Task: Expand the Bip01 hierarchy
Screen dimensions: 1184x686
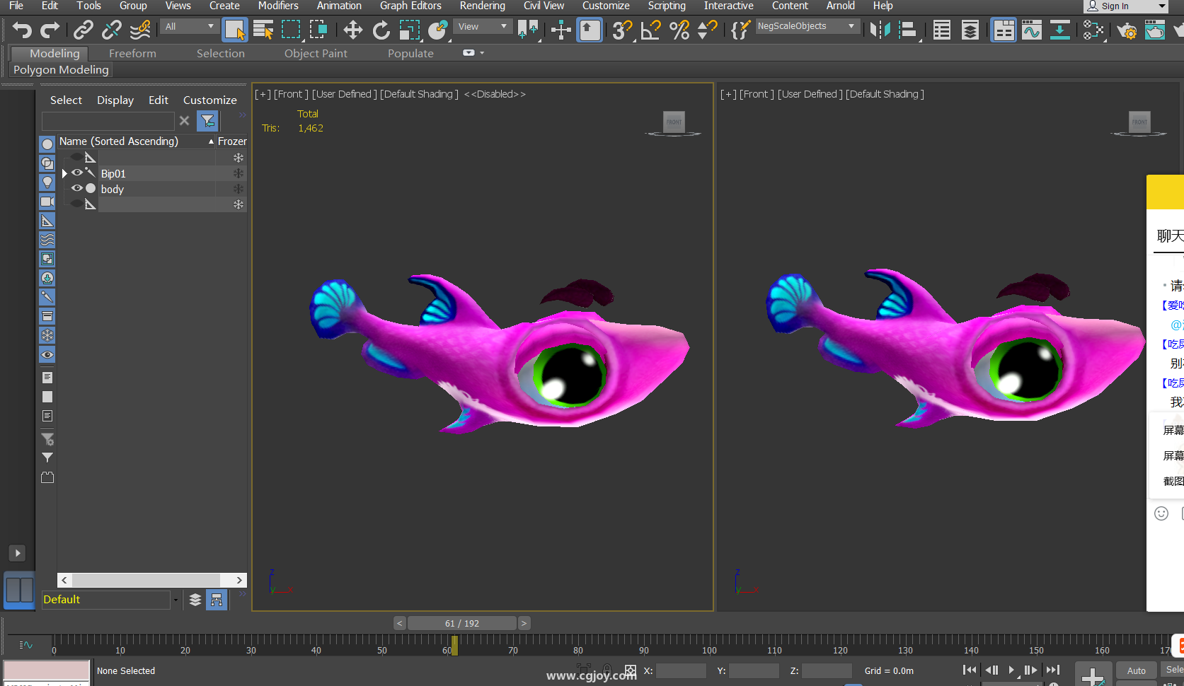Action: point(65,173)
